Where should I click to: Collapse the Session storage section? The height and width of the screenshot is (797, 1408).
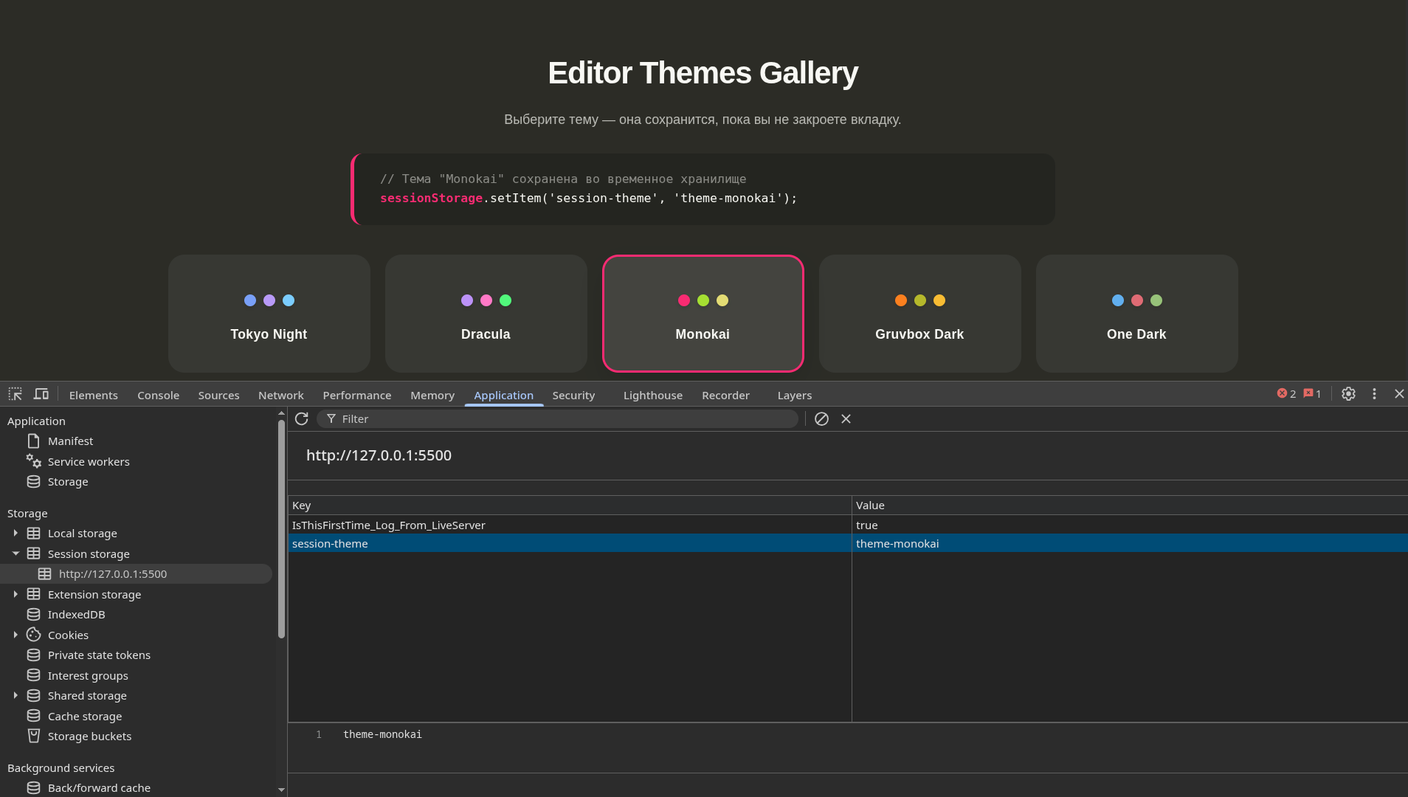(x=16, y=553)
